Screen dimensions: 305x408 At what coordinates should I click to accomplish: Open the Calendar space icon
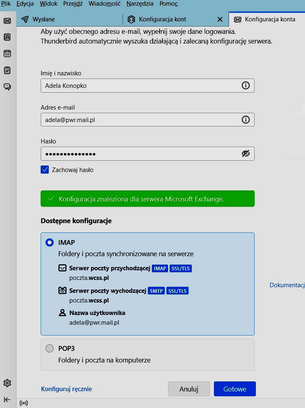point(7,54)
